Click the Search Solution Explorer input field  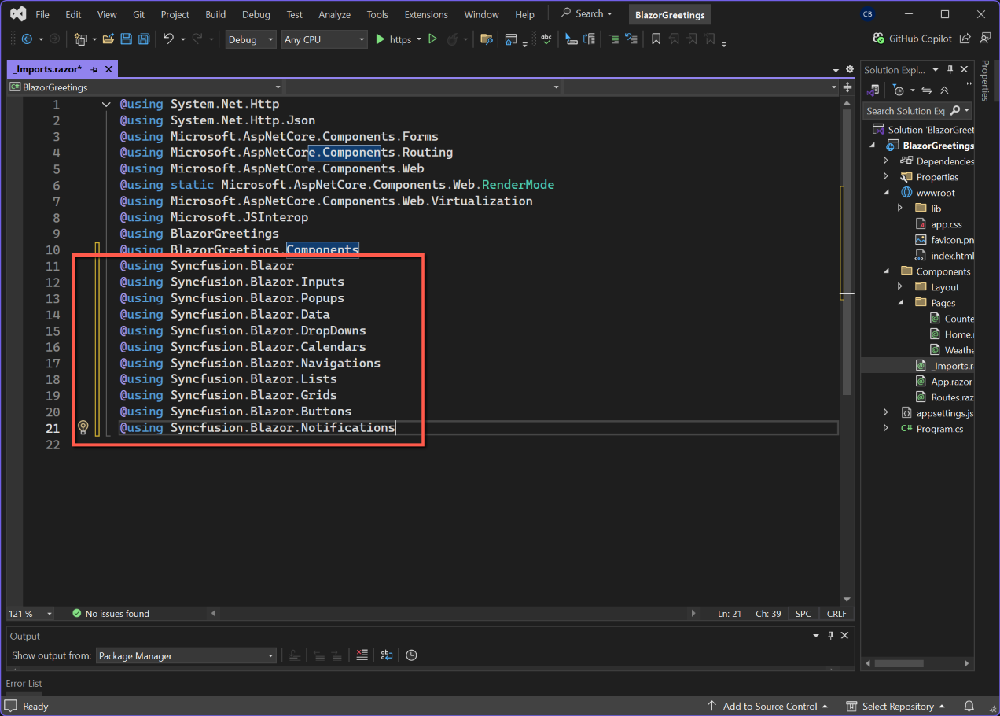(904, 111)
